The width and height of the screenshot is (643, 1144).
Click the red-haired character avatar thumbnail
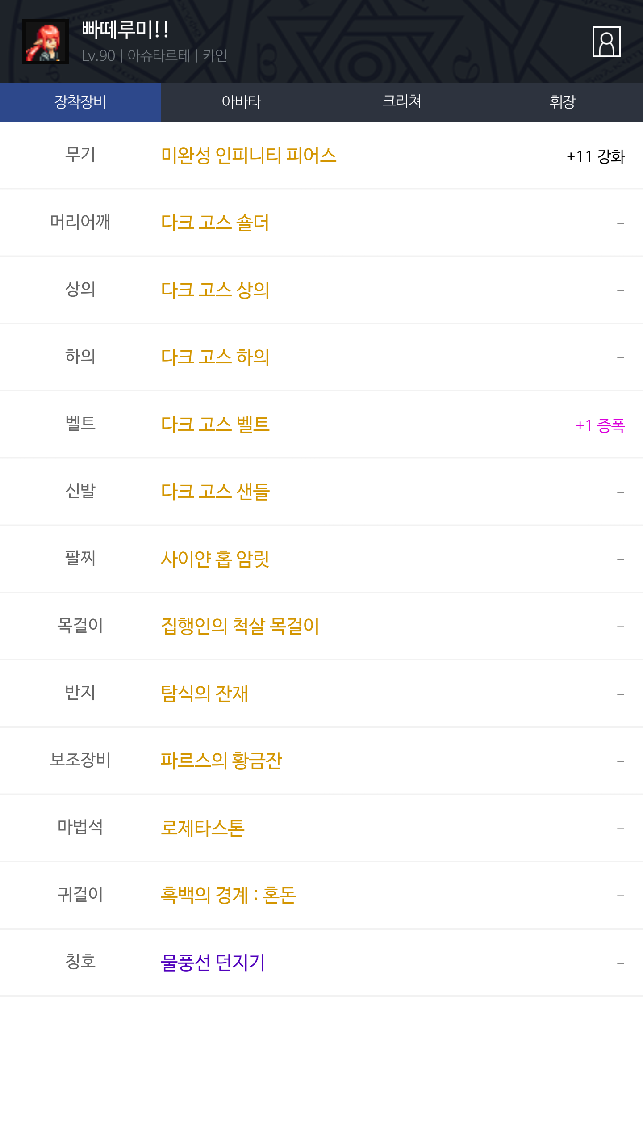[x=46, y=42]
